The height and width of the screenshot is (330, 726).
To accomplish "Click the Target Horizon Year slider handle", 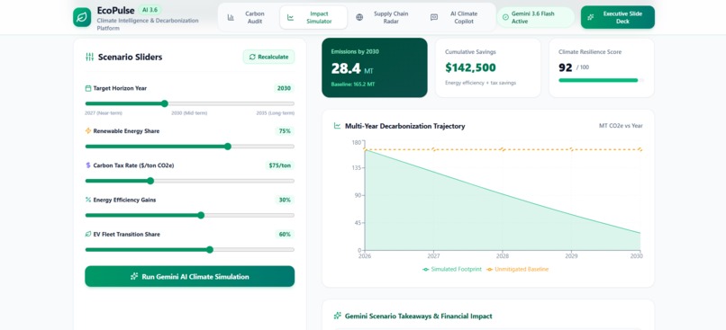I will [x=164, y=103].
